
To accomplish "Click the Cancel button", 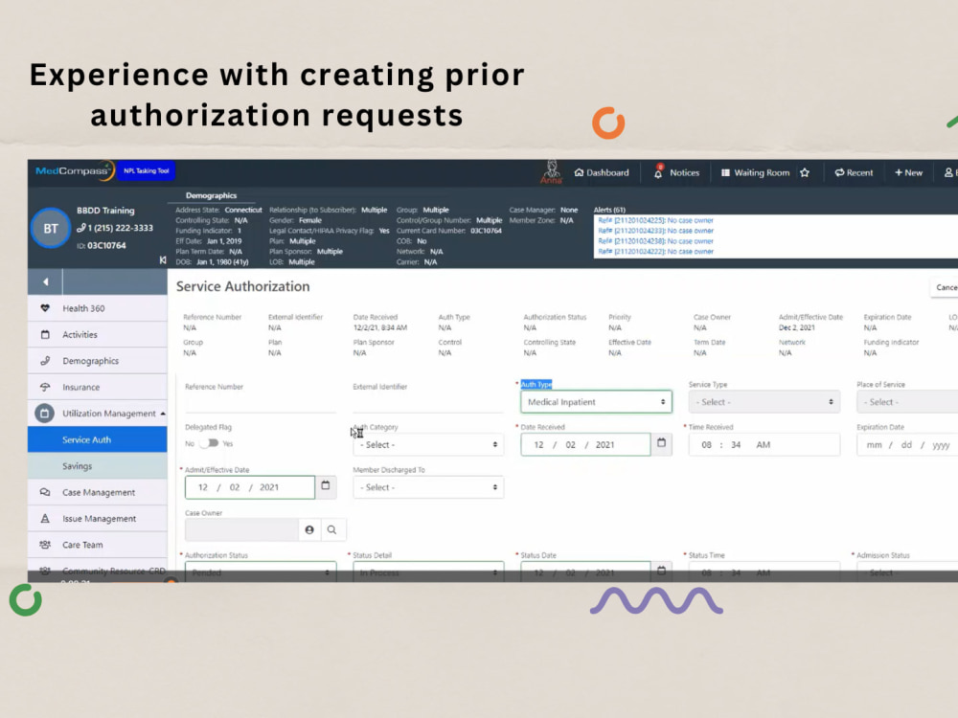I will coord(945,287).
